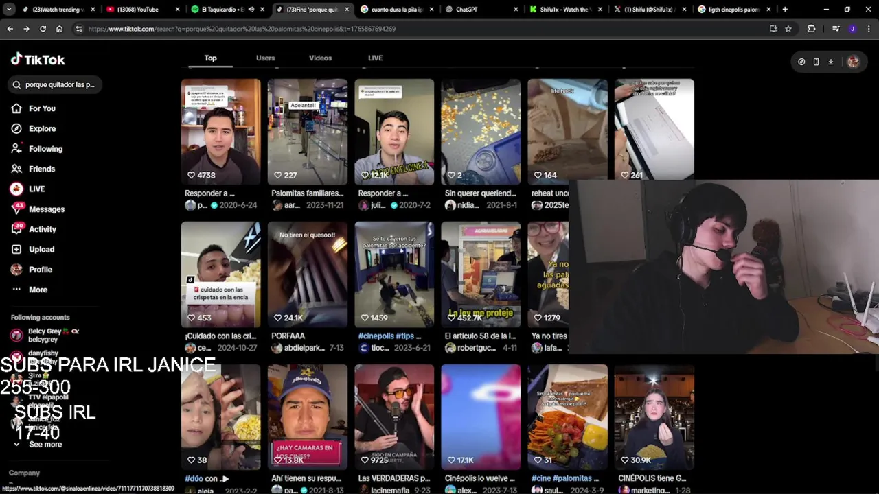Image resolution: width=879 pixels, height=494 pixels.
Task: Click the browser forward arrow
Action: tap(26, 29)
